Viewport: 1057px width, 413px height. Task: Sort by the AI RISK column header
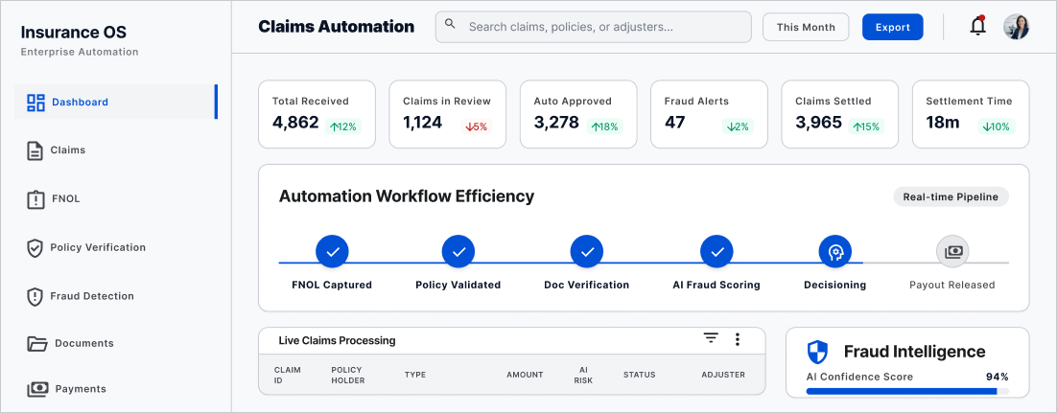pos(583,376)
